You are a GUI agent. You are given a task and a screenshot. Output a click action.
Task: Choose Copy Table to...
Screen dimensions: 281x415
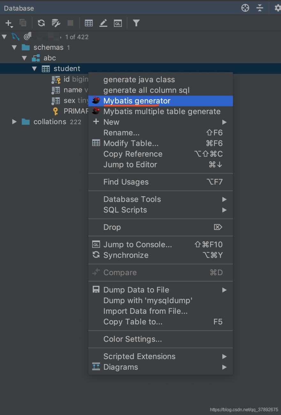click(x=160, y=322)
